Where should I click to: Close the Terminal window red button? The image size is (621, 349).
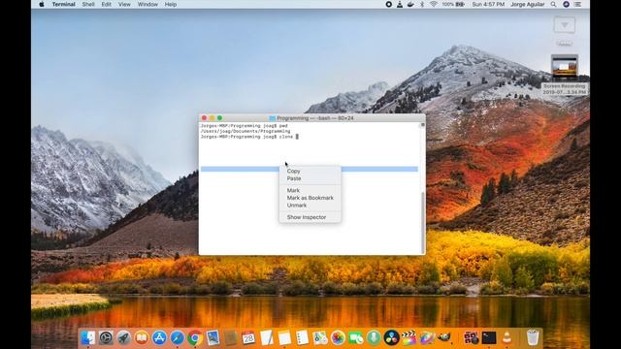205,118
